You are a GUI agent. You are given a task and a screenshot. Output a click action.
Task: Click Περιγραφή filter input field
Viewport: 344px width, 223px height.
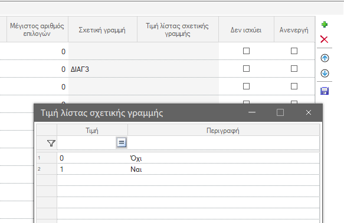224,143
